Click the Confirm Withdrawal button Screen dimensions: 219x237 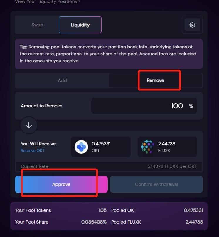(156, 184)
